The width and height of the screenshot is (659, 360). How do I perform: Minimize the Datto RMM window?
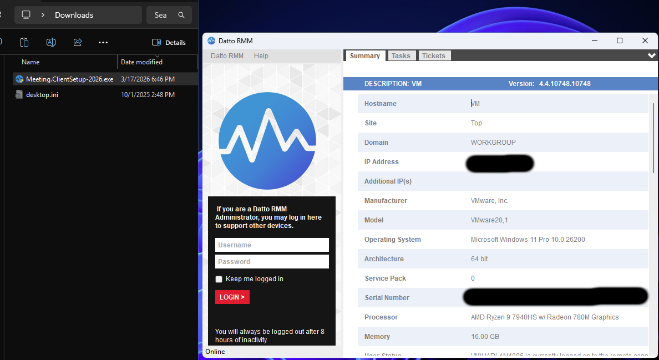tap(595, 40)
